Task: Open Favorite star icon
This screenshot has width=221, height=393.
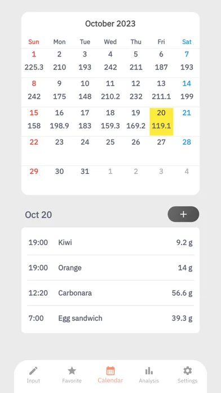Action: click(72, 370)
